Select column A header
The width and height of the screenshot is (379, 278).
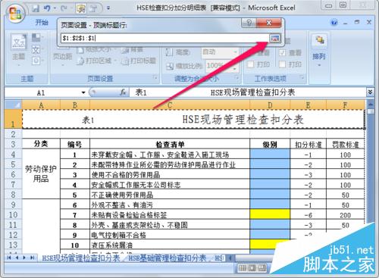click(x=41, y=105)
